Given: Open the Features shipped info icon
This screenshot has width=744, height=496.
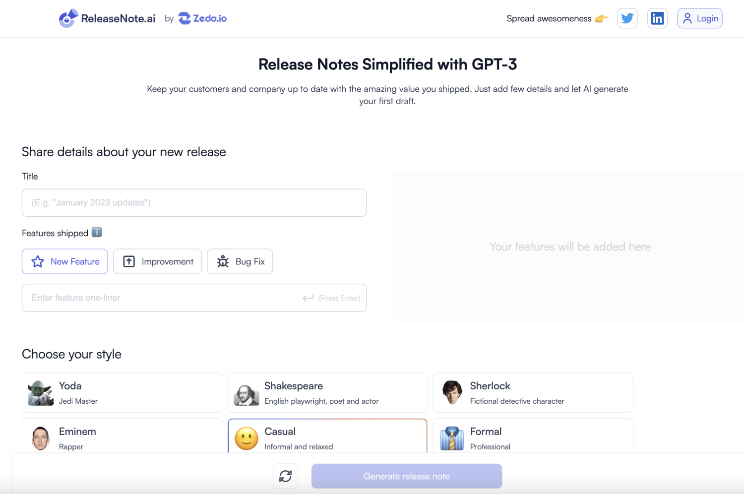Looking at the screenshot, I should (97, 232).
